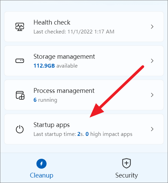Open the Health check title
168x183 pixels.
click(x=52, y=22)
